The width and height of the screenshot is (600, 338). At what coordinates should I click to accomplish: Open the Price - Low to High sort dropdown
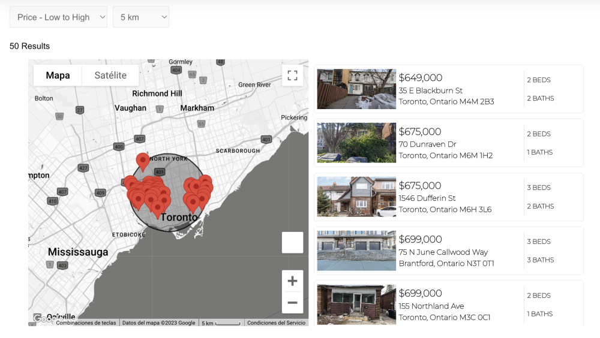pyautogui.click(x=58, y=17)
